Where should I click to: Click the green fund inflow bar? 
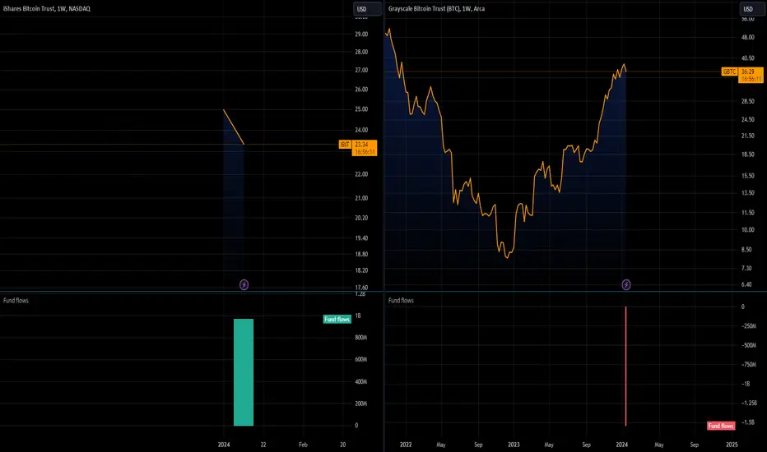click(244, 372)
